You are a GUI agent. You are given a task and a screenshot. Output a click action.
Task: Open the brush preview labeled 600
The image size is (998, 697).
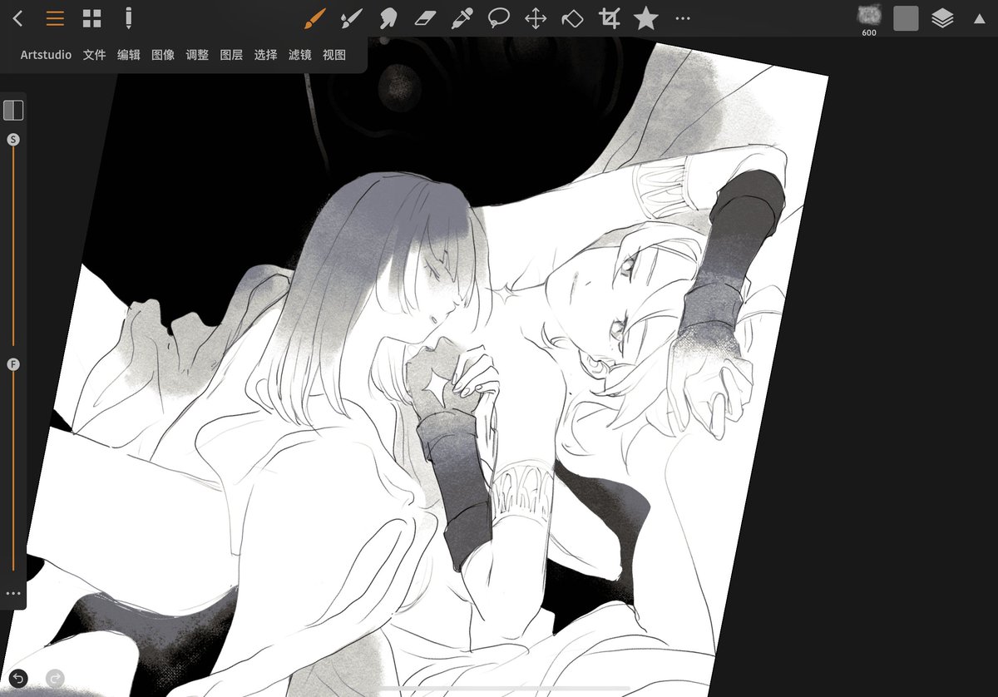[x=869, y=19]
